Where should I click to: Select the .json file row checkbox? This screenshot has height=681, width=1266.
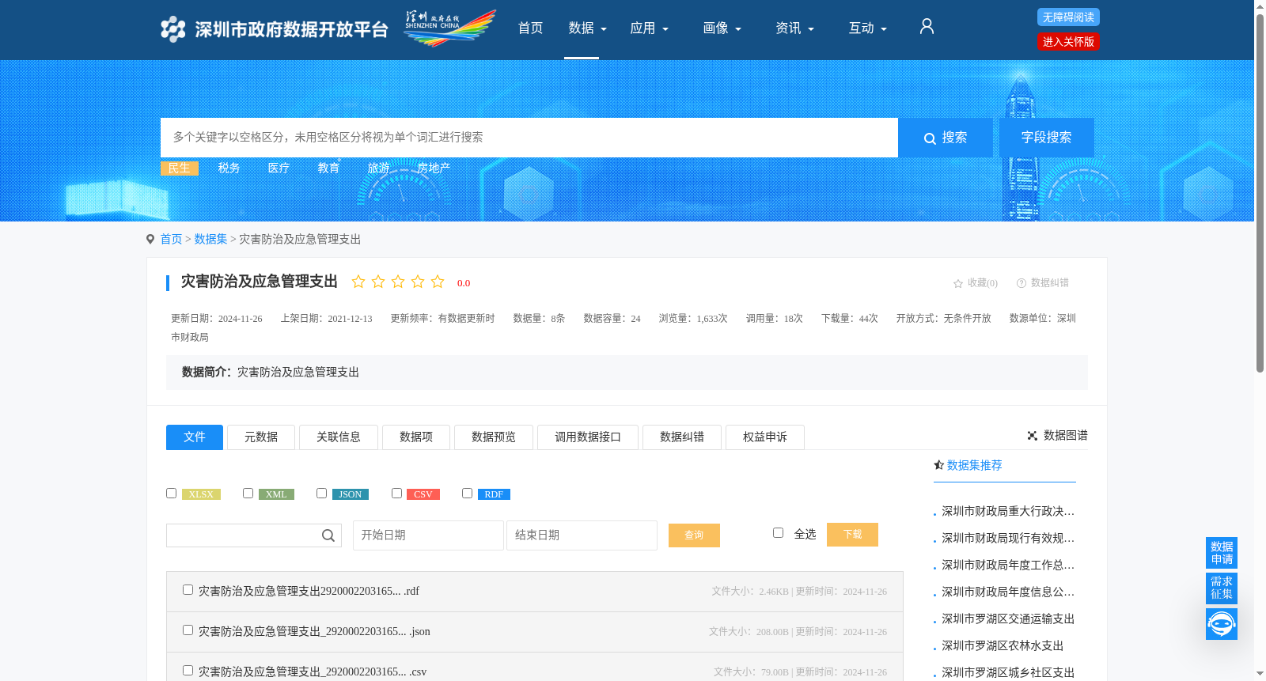point(188,630)
